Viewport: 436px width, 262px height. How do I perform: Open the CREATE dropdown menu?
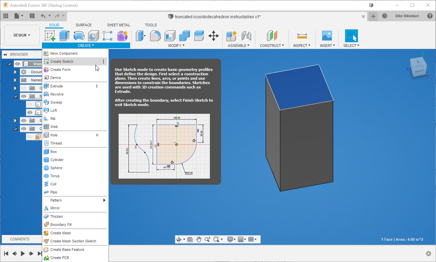click(86, 45)
